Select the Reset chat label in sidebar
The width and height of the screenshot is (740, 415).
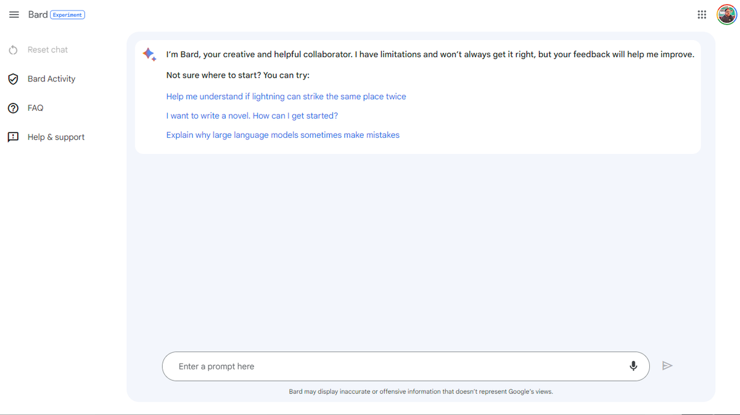pyautogui.click(x=47, y=50)
